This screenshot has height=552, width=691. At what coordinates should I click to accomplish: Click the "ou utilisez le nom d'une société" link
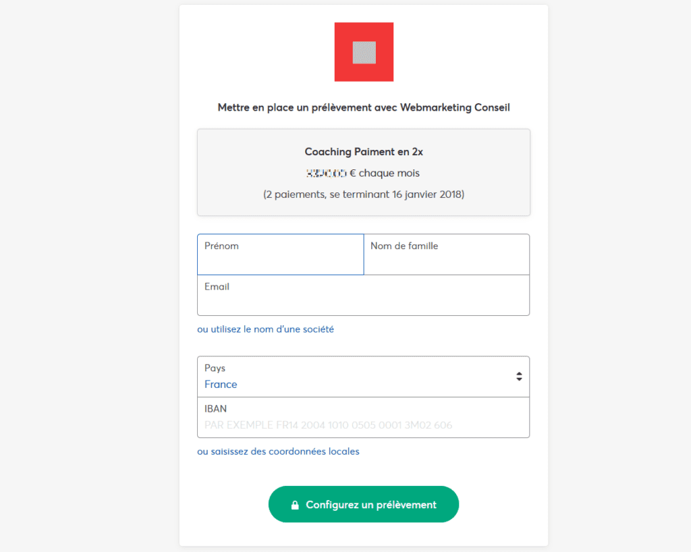pos(265,329)
